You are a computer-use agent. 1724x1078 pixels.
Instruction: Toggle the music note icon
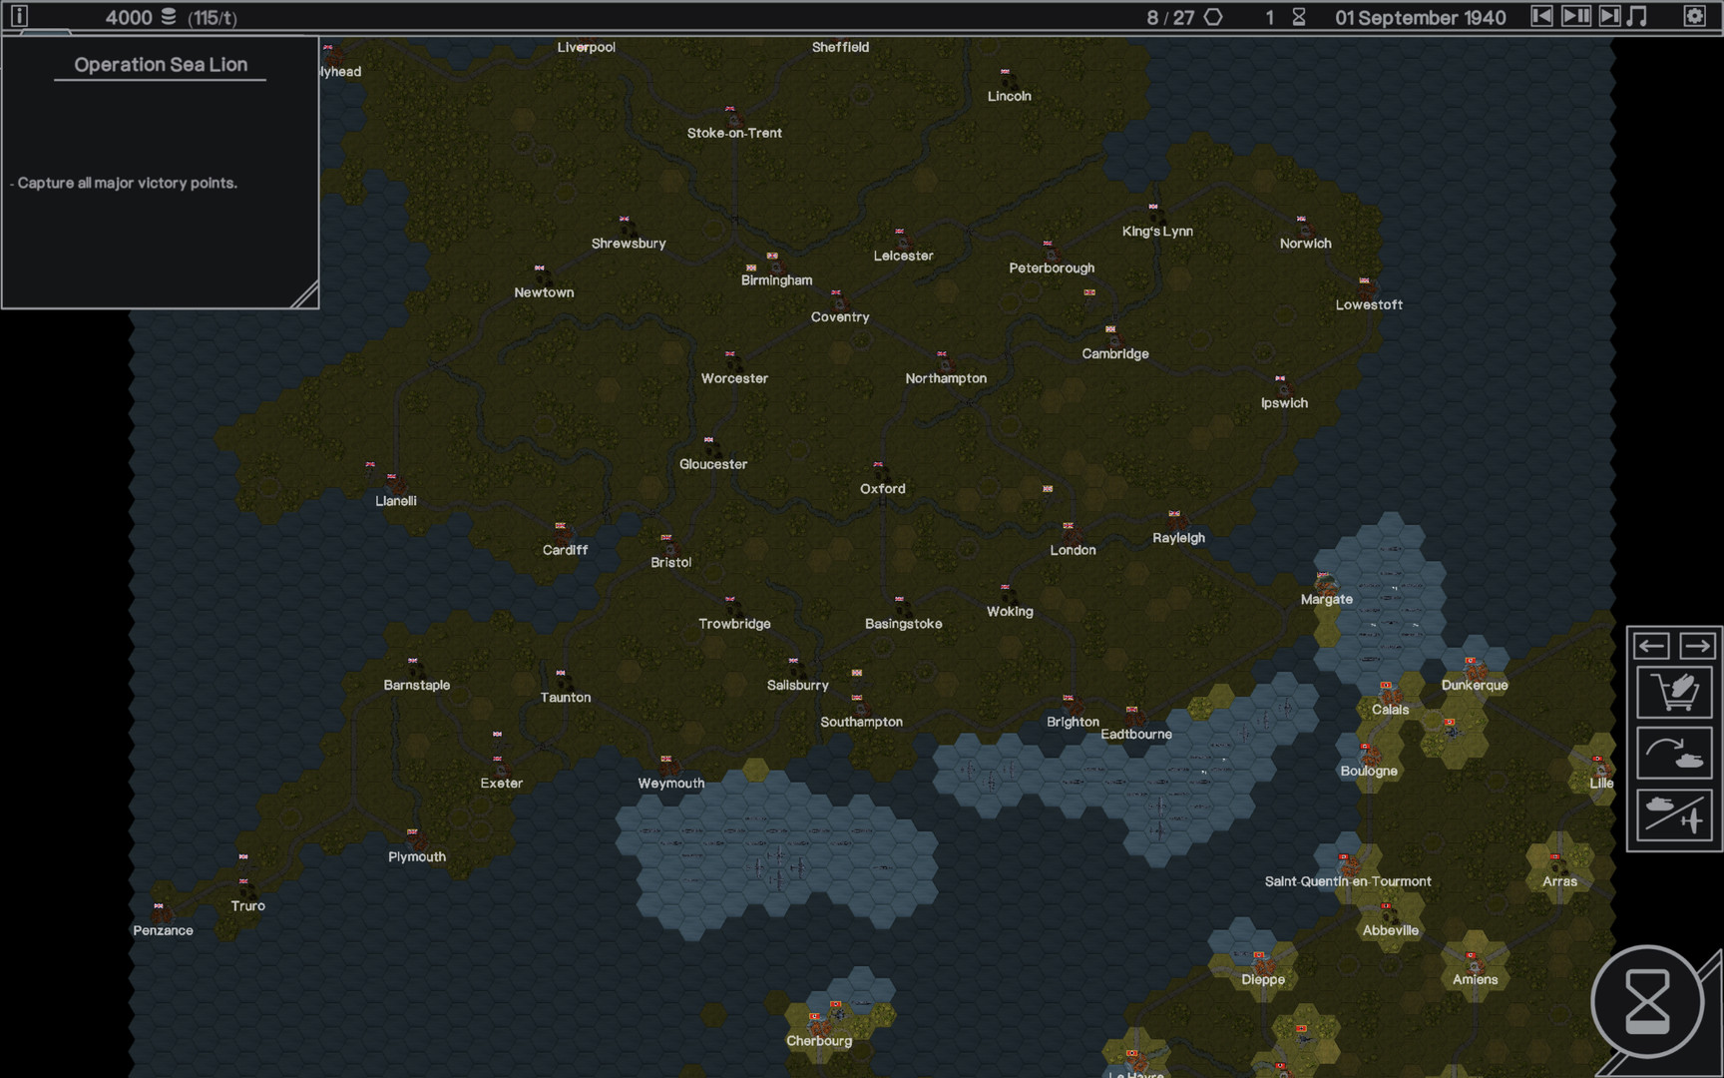1637,16
